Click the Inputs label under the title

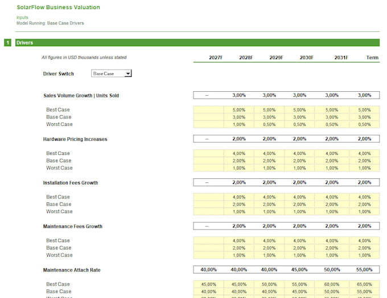(22, 17)
